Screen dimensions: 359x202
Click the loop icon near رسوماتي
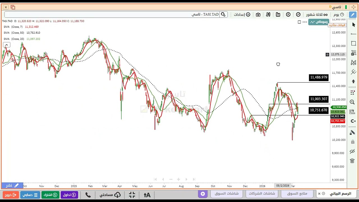(x=299, y=22)
